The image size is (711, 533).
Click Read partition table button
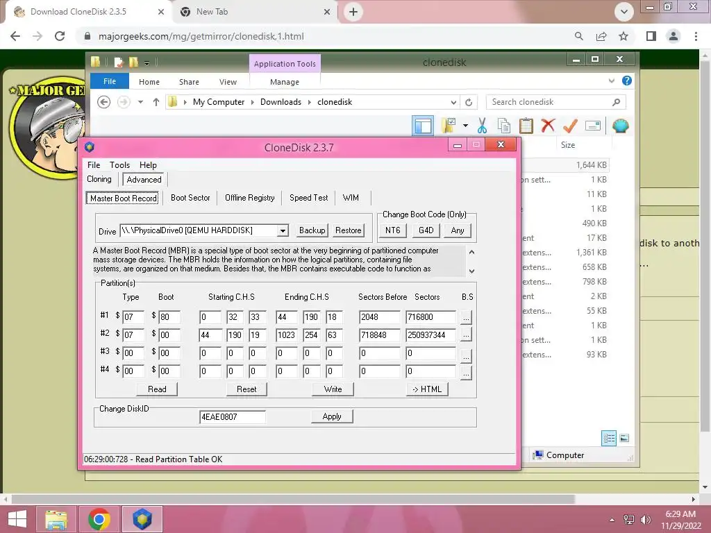coord(157,389)
